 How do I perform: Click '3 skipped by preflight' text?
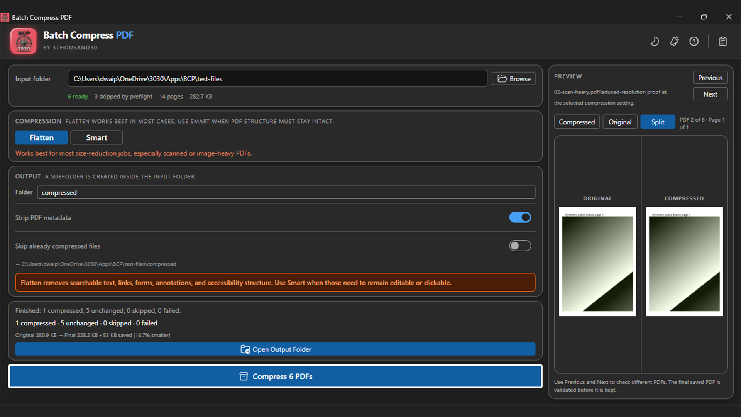tap(123, 97)
